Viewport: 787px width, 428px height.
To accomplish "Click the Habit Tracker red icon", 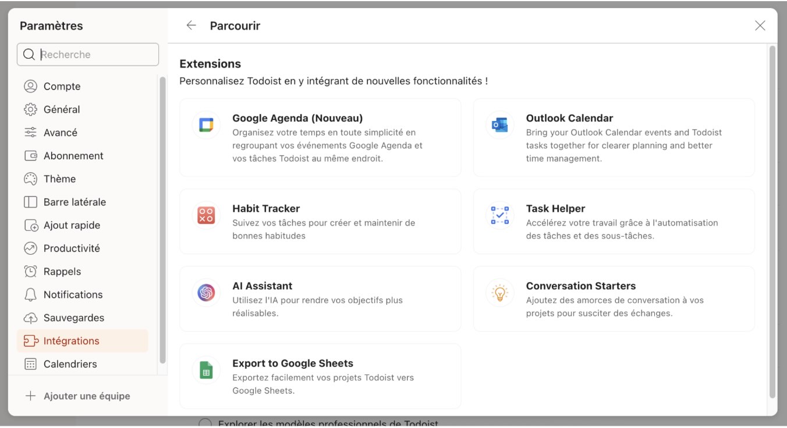I will [206, 215].
